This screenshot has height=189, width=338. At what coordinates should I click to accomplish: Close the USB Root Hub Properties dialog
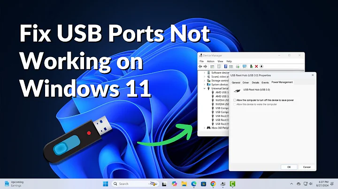pos(313,75)
